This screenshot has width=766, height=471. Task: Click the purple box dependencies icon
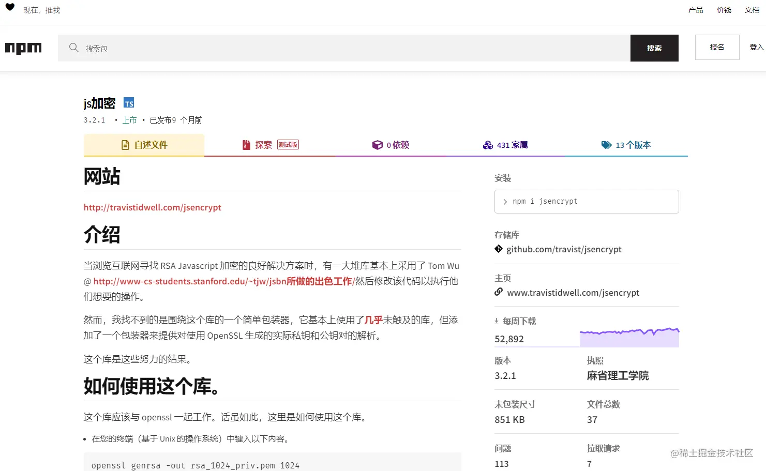pos(378,145)
